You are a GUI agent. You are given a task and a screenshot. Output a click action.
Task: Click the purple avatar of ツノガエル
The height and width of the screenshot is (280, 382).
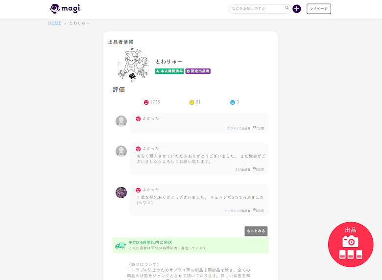(x=121, y=192)
